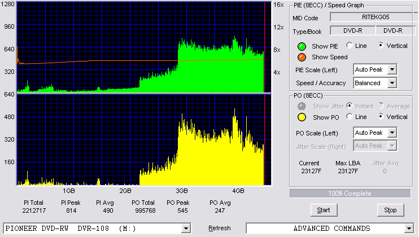Screen dimensions: 419x237
Task: Click the Start button
Action: tap(324, 210)
